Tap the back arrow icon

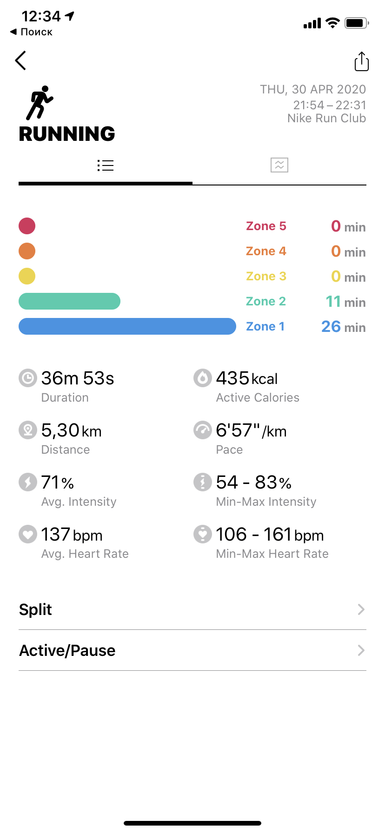(x=21, y=60)
